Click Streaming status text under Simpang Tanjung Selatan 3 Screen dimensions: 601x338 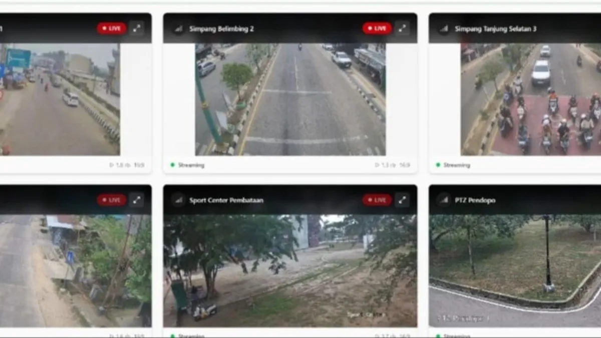coord(456,165)
